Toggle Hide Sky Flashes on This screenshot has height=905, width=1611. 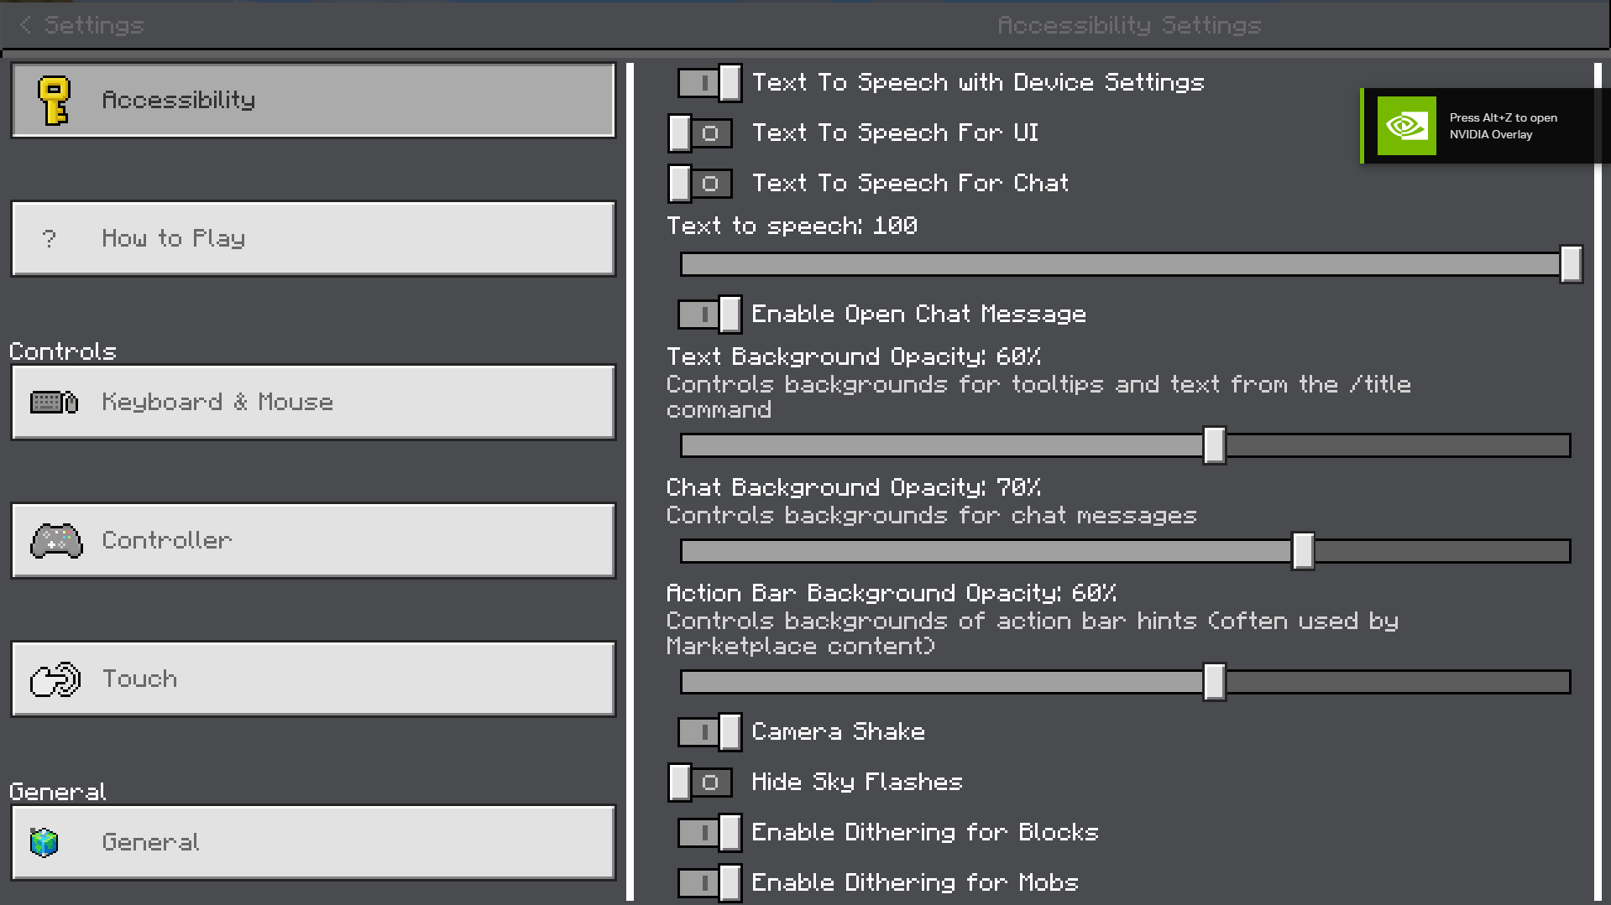[x=700, y=783]
